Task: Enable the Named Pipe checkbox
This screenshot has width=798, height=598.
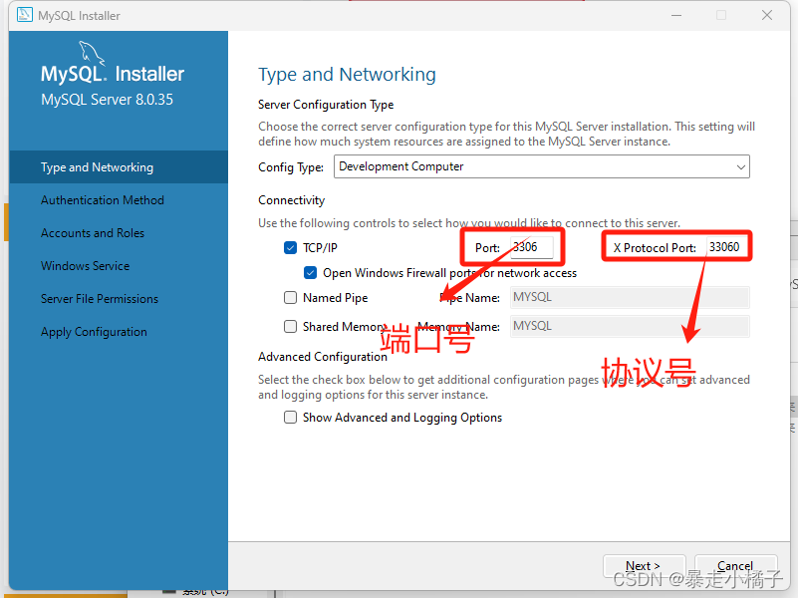Action: pos(290,298)
